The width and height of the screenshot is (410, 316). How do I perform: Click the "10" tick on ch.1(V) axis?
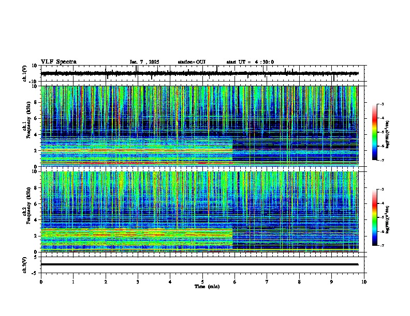pyautogui.click(x=35, y=66)
